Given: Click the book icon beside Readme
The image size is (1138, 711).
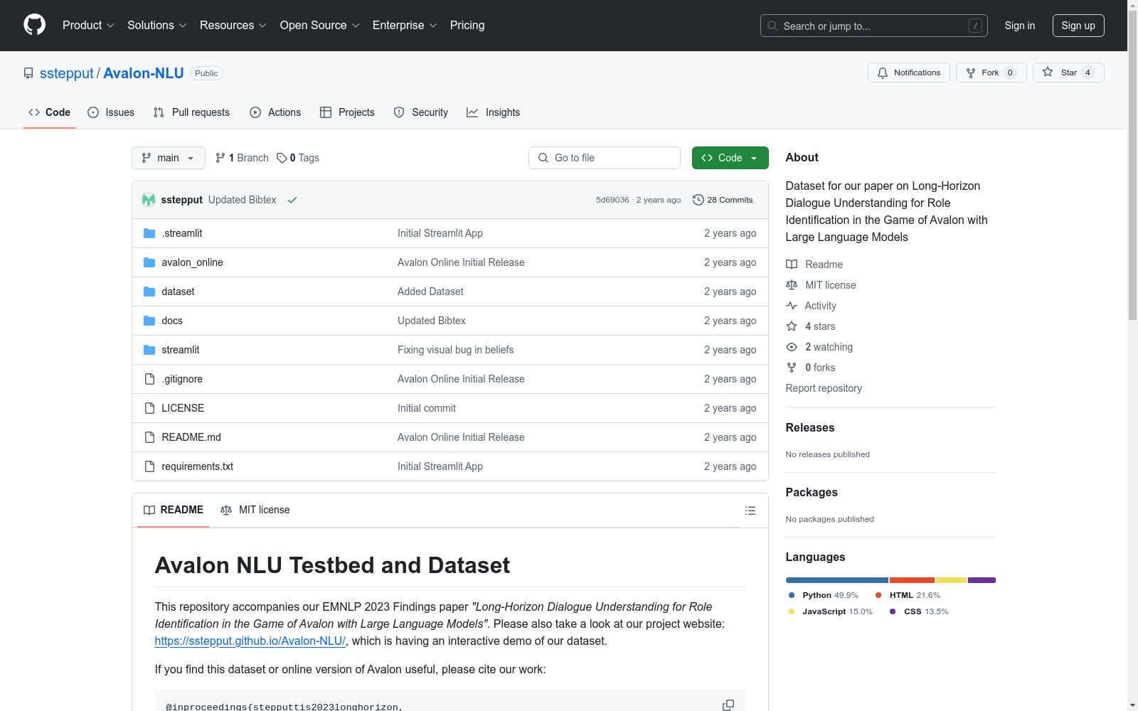Looking at the screenshot, I should 792,264.
